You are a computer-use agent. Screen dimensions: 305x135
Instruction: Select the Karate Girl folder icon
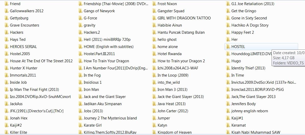pos(80,125)
